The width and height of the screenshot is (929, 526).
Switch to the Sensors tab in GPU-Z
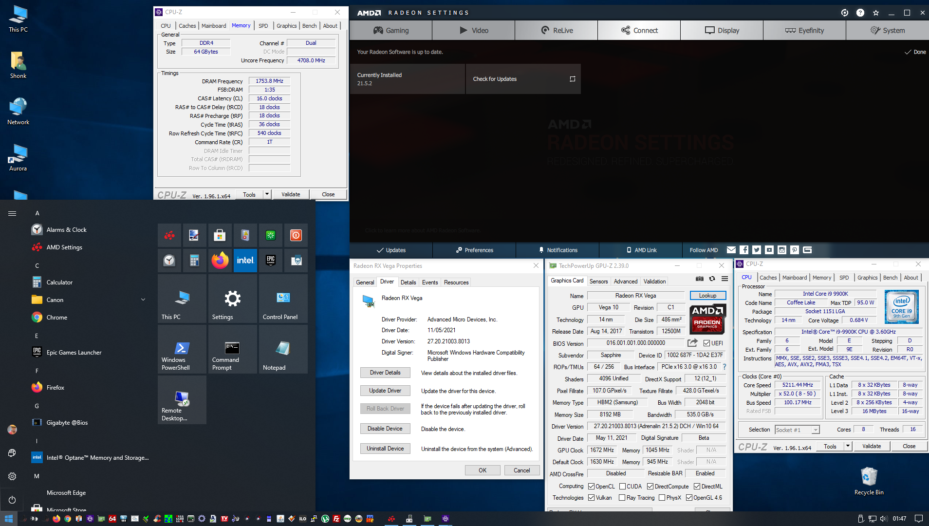click(x=598, y=281)
